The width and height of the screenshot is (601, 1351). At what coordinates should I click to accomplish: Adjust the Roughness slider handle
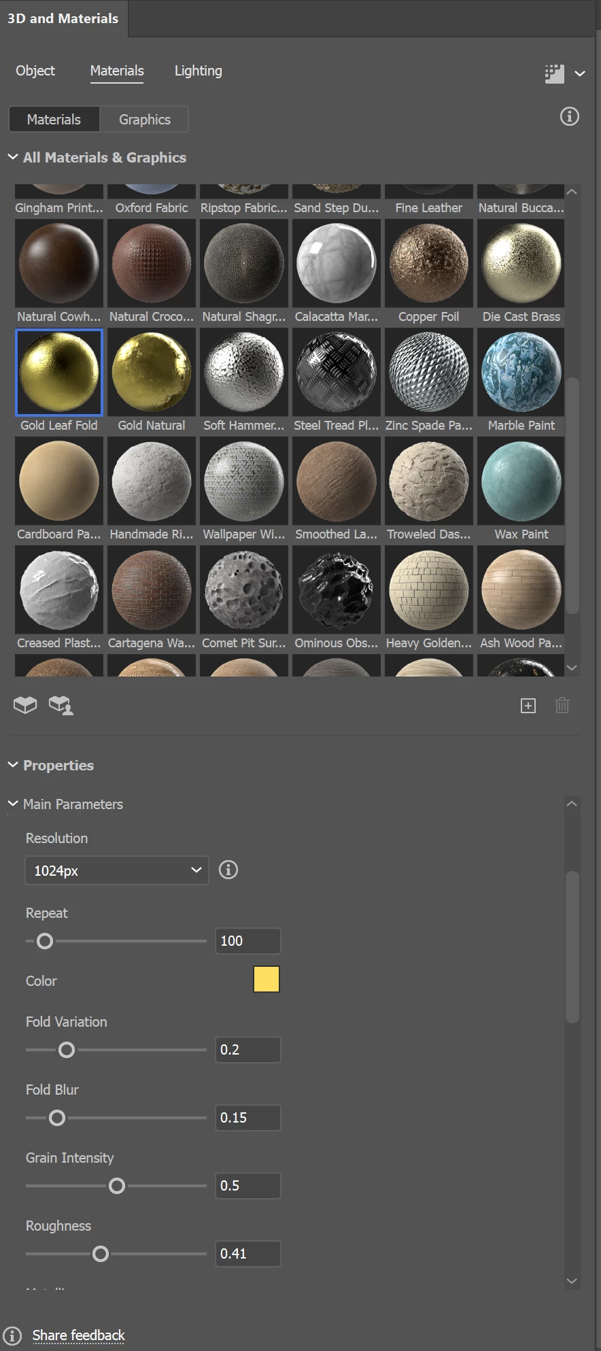101,1254
